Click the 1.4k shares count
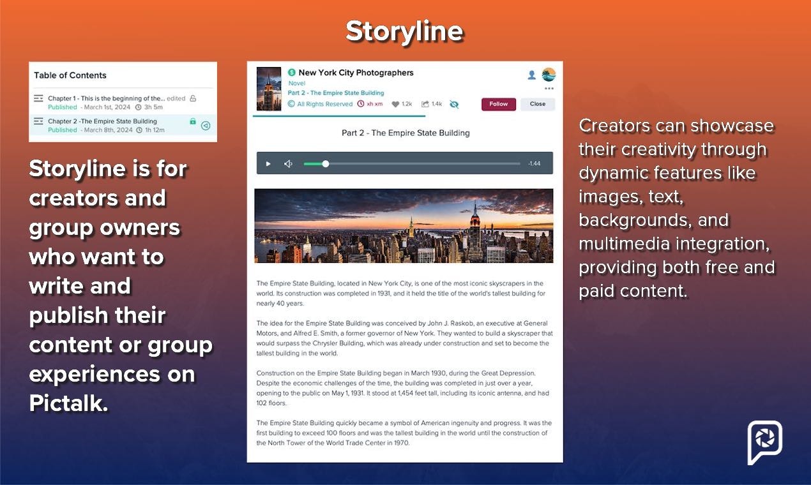The width and height of the screenshot is (811, 485). [437, 104]
